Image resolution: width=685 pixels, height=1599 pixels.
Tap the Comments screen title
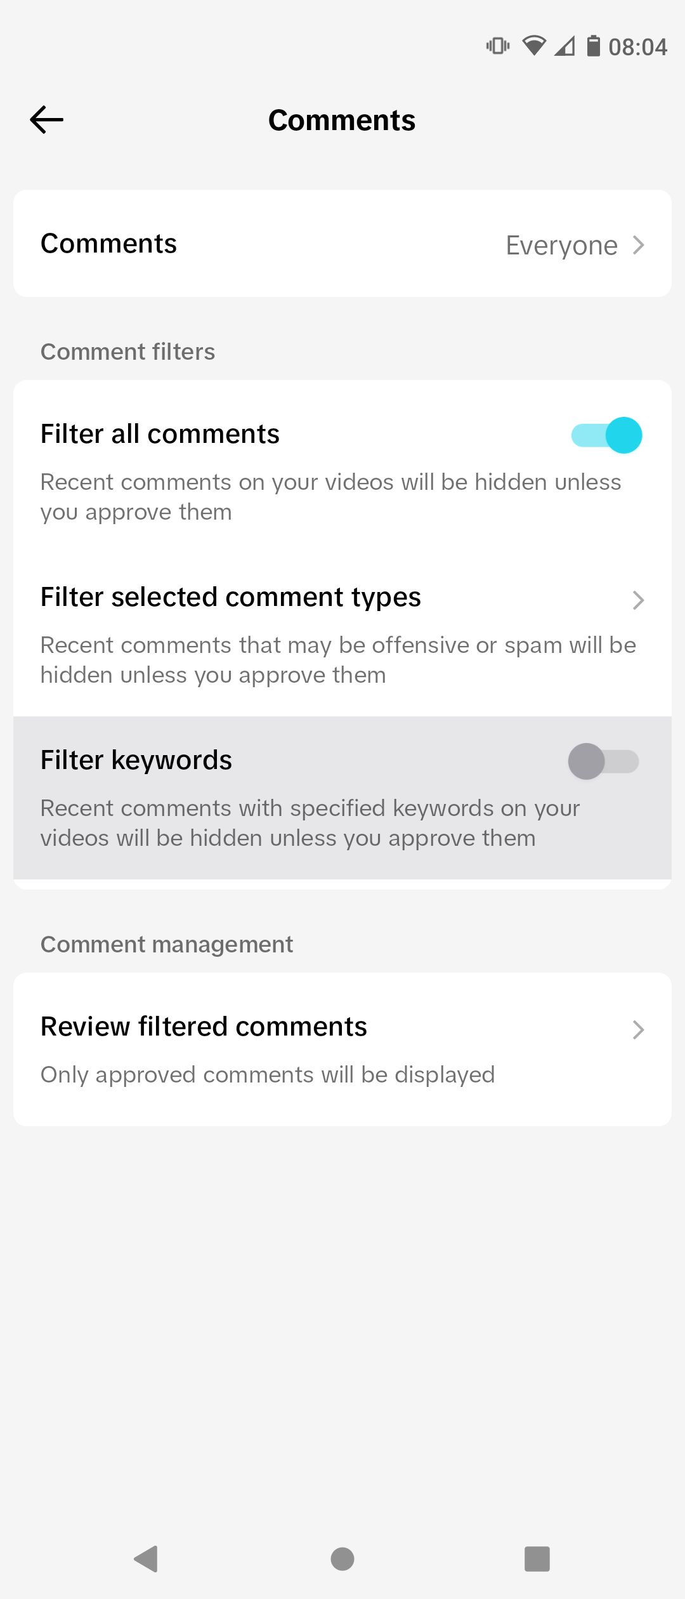click(x=342, y=119)
